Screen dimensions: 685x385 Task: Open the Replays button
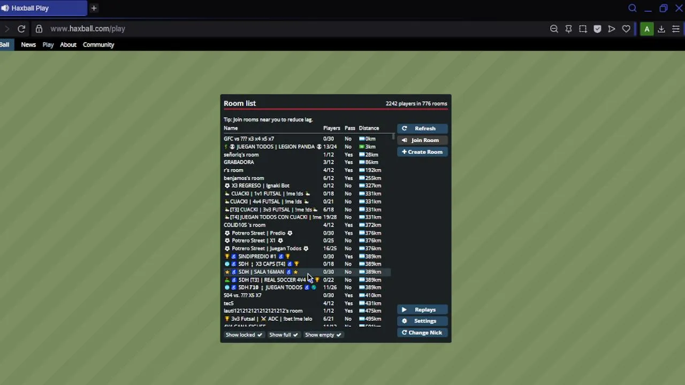coord(422,310)
